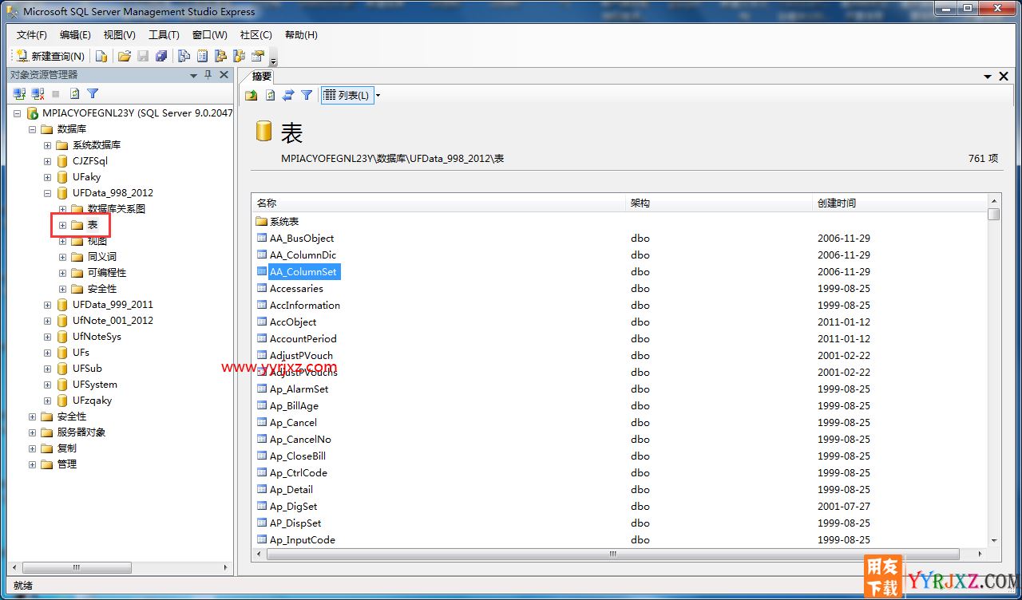Viewport: 1022px width, 600px height.
Task: Select the UFSystem database in tree
Action: [x=94, y=385]
